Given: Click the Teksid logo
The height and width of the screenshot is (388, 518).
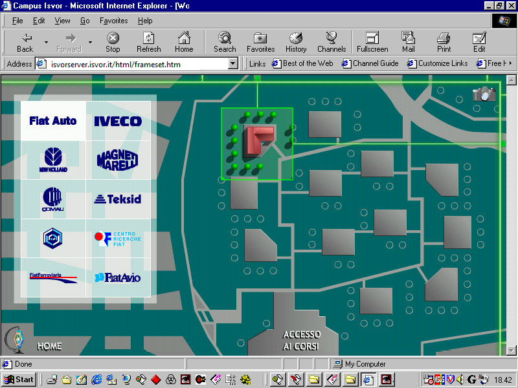Looking at the screenshot, I should point(118,199).
